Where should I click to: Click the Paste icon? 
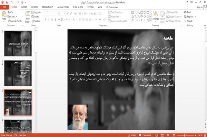4,14
